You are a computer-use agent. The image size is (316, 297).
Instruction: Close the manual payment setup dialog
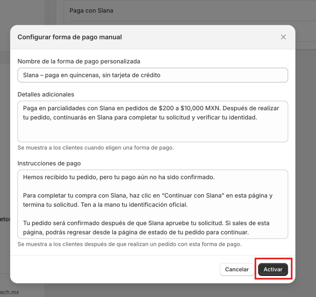pos(284,37)
